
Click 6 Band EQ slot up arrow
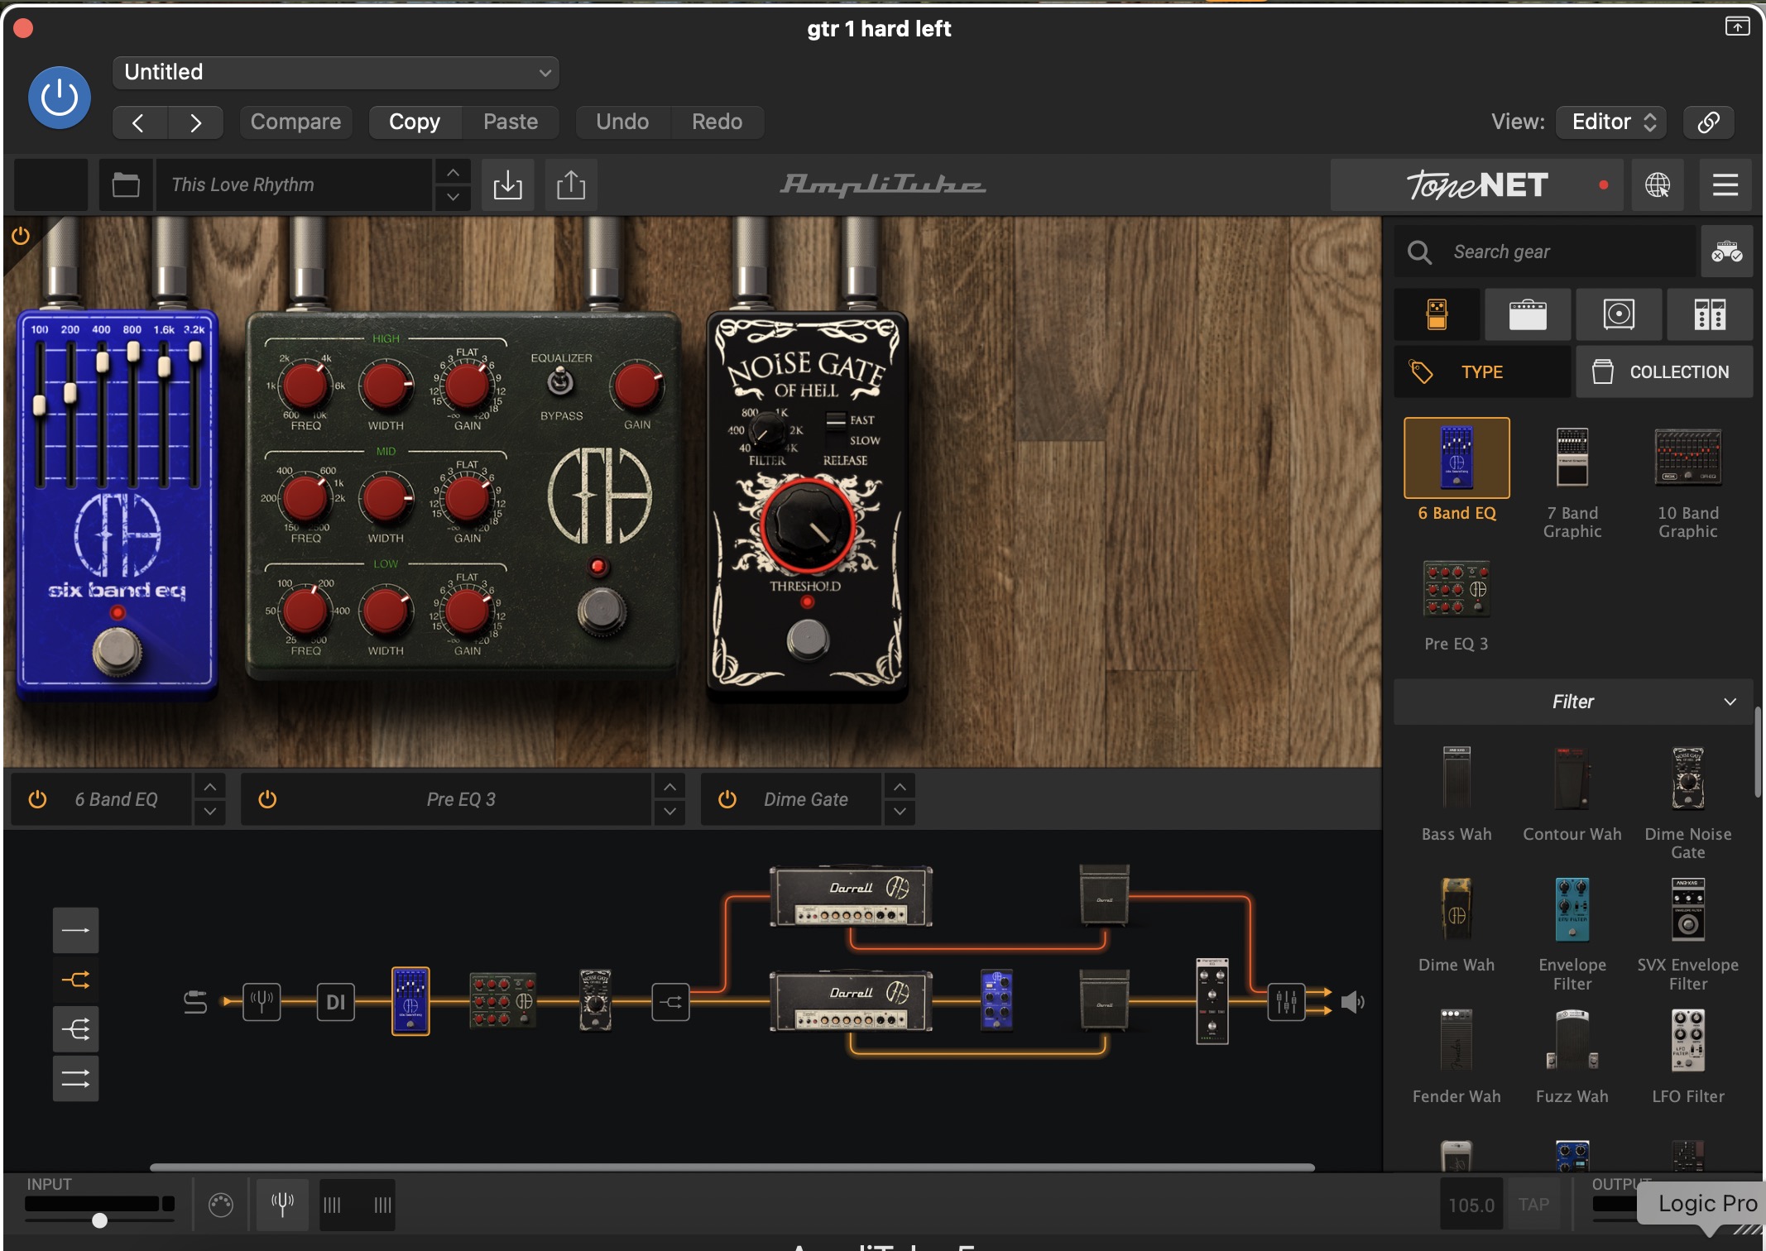[210, 787]
